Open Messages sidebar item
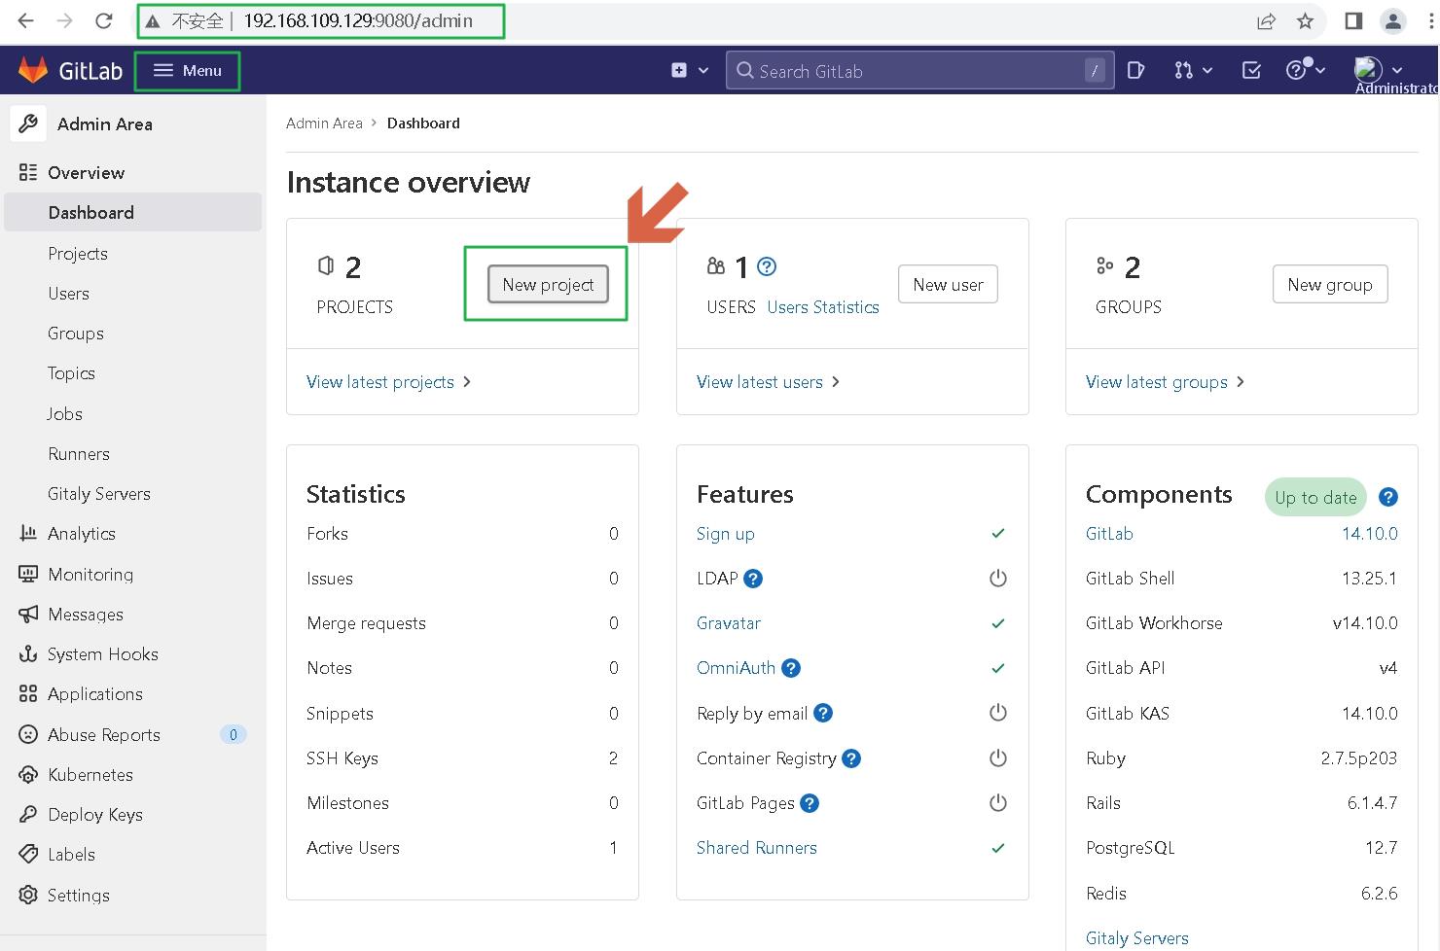Image resolution: width=1440 pixels, height=951 pixels. [x=86, y=614]
